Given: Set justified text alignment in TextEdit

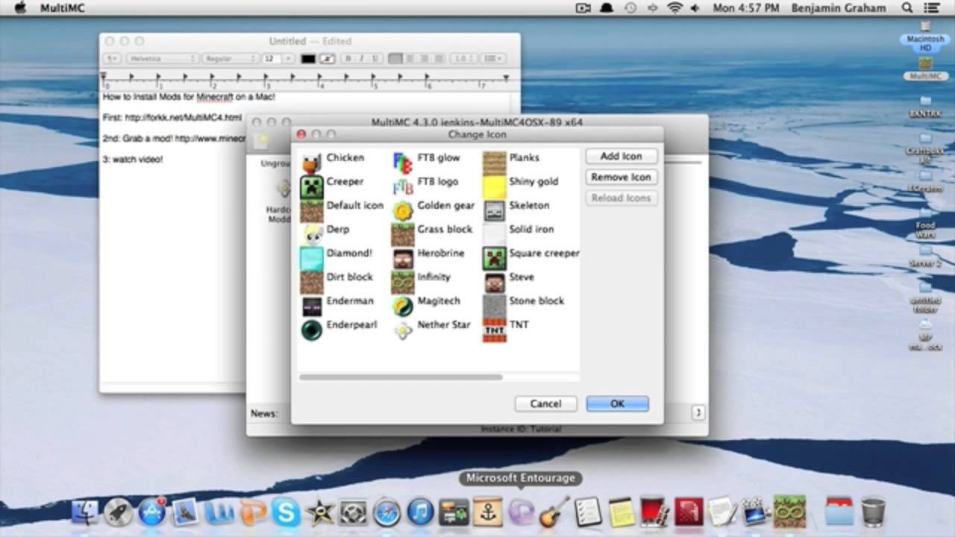Looking at the screenshot, I should [437, 59].
